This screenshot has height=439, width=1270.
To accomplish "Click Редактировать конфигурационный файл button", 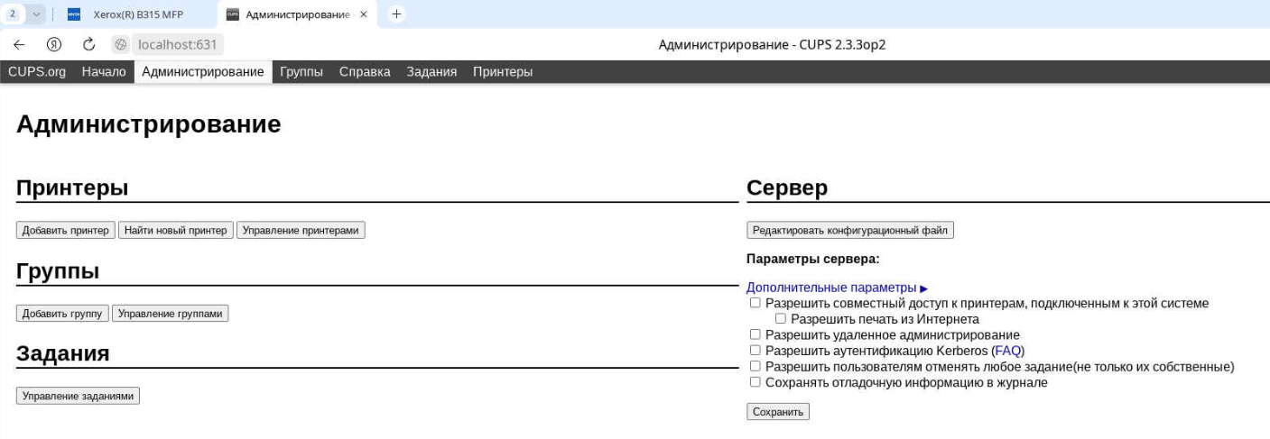I will point(850,230).
